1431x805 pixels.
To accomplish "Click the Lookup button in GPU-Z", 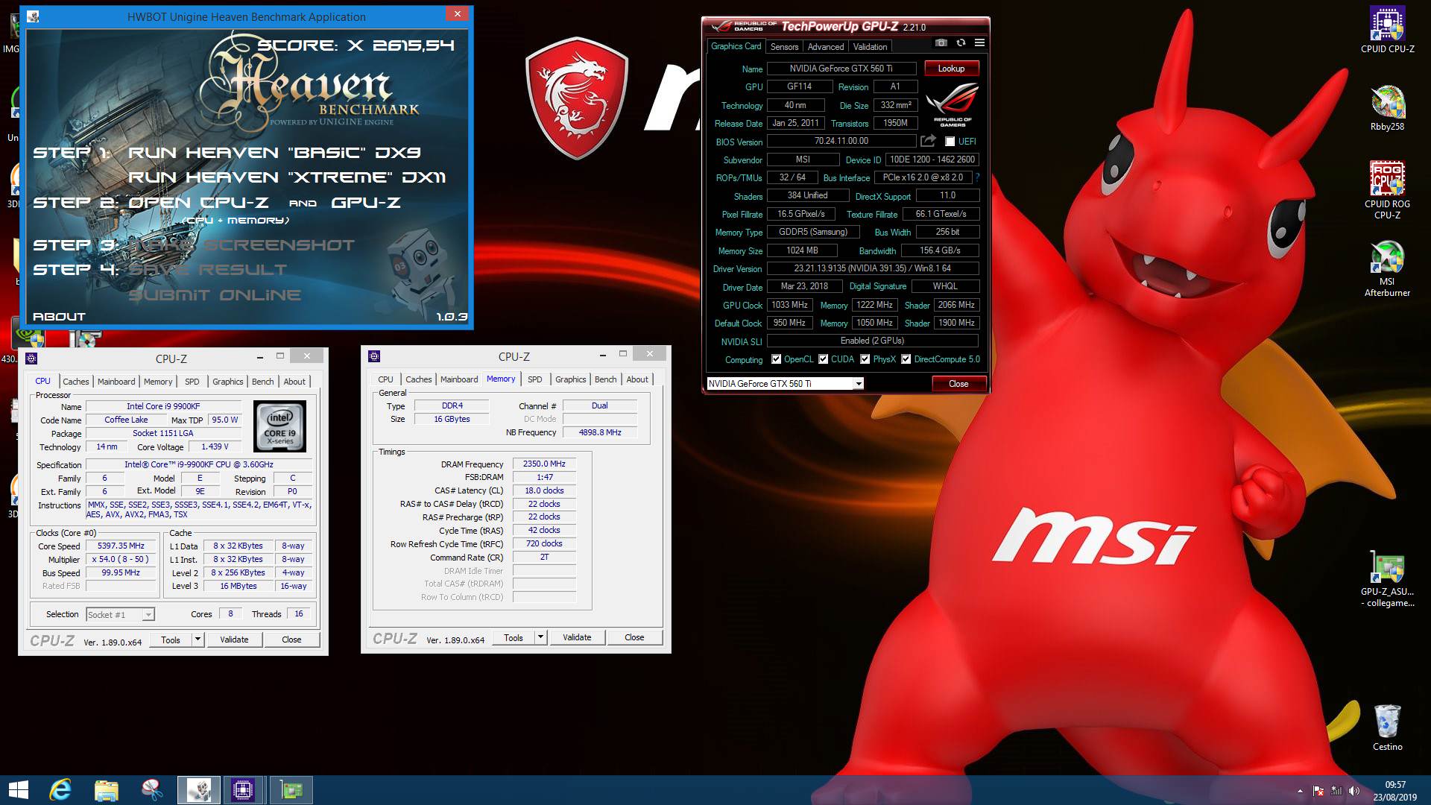I will coord(951,69).
